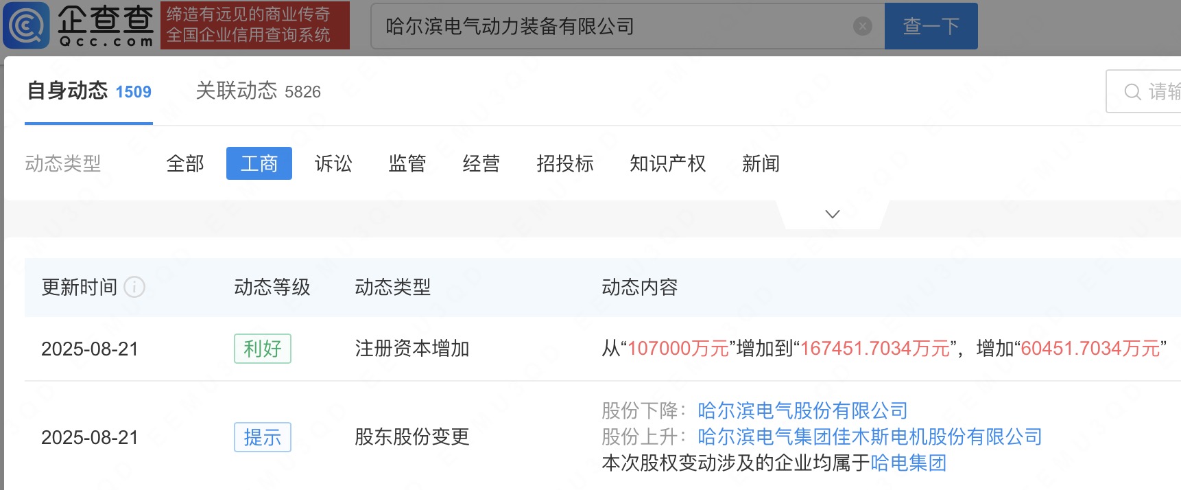Switch to the 自身动态 tab
The image size is (1181, 490).
coord(88,91)
